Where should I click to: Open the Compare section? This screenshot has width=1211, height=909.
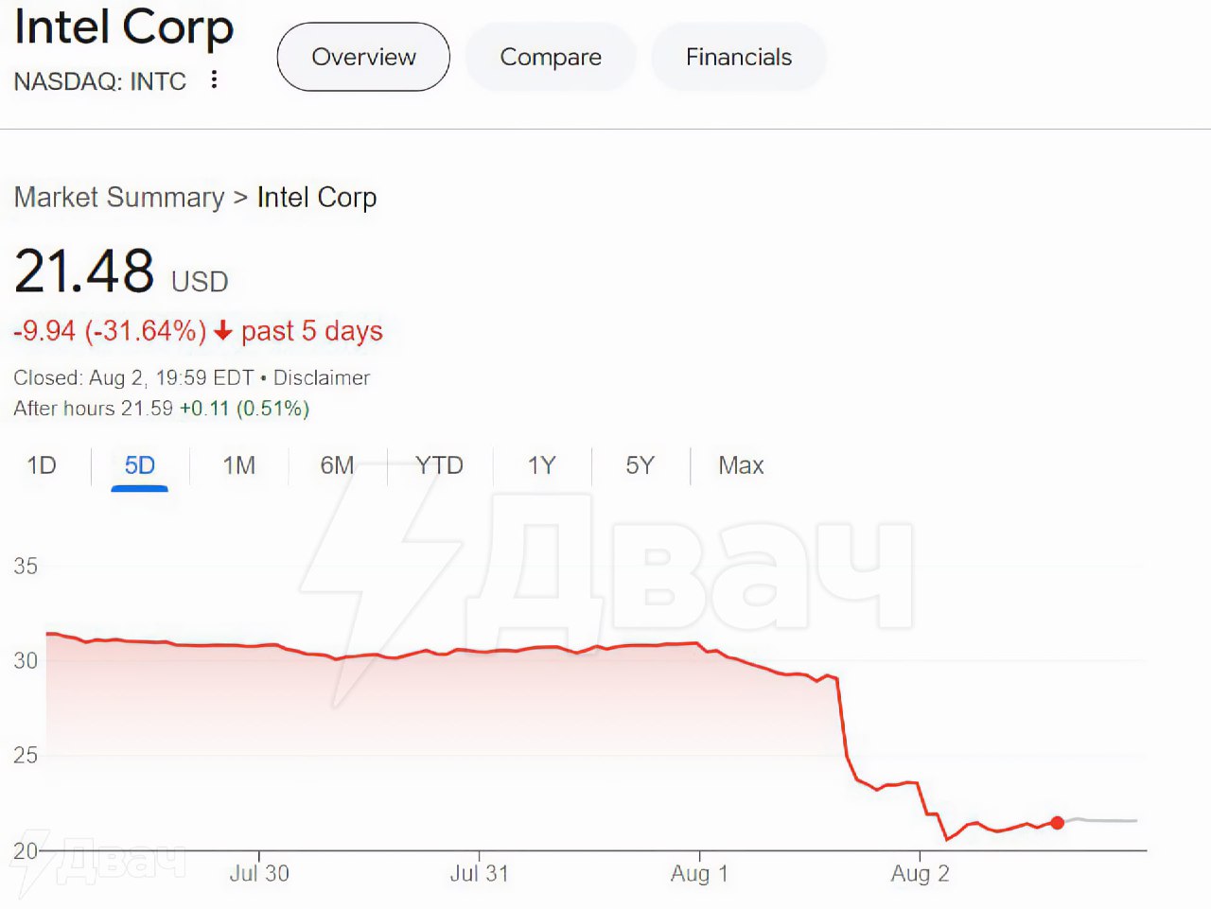(551, 58)
